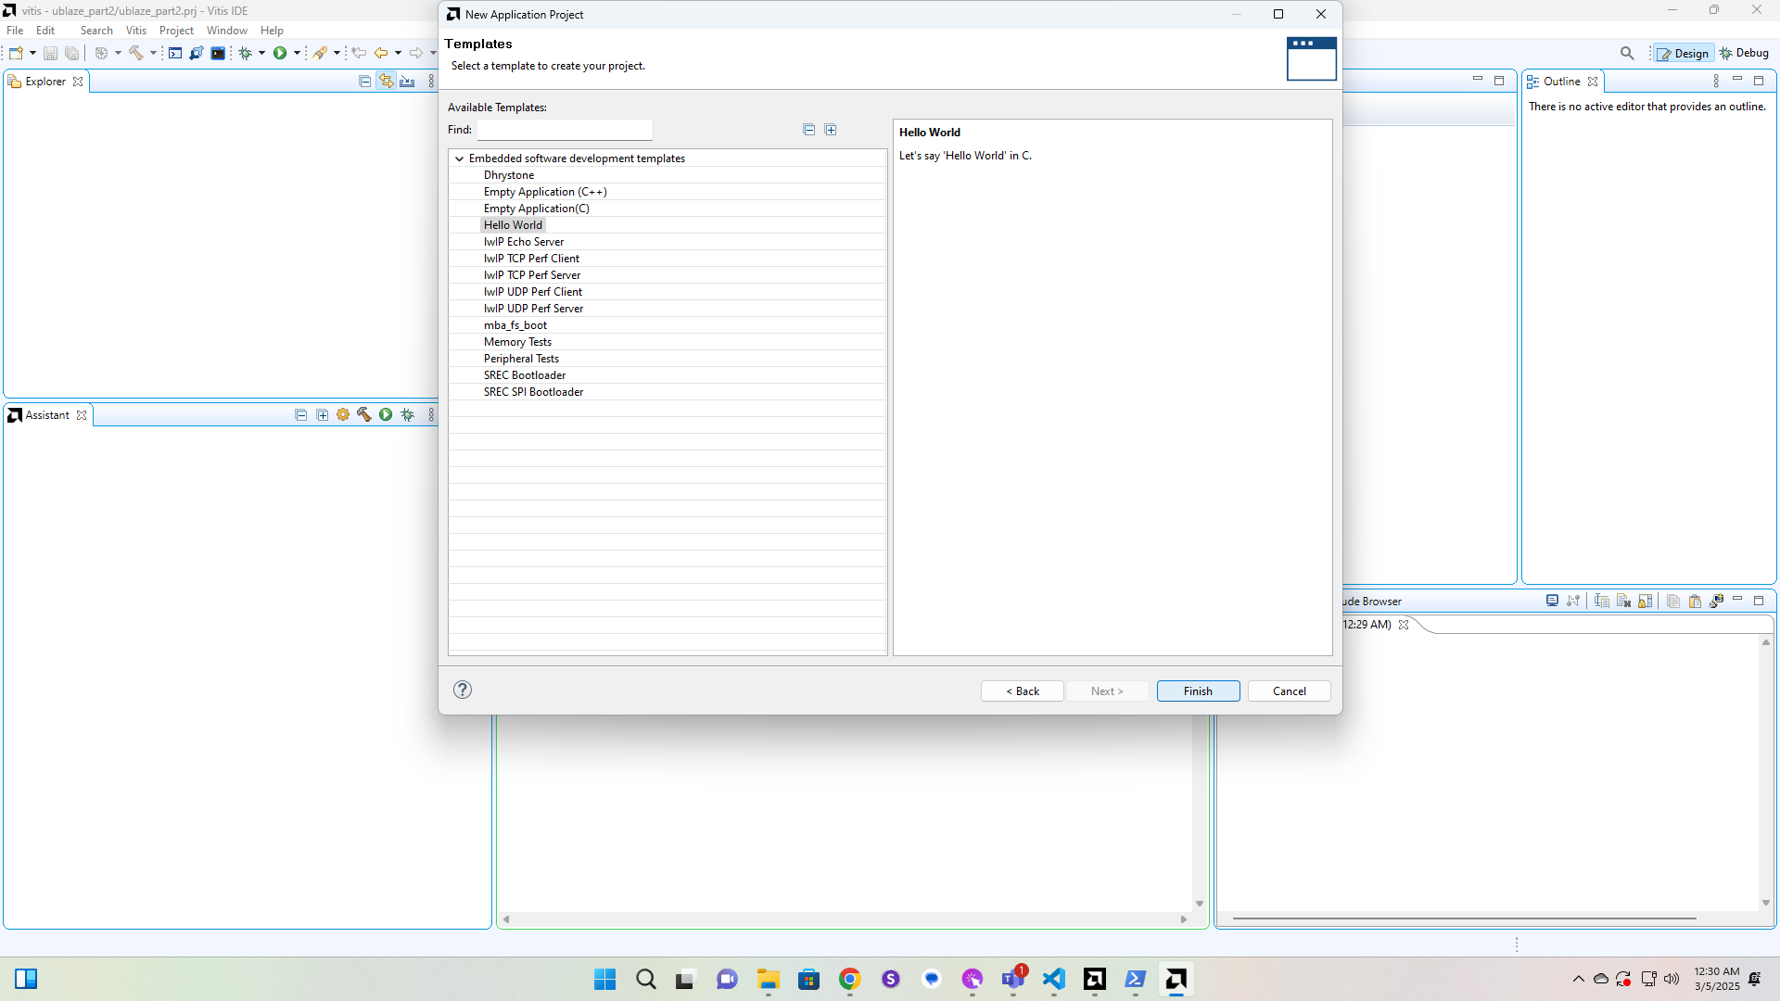Select the Peripheral Tests template
The height and width of the screenshot is (1001, 1780).
pyautogui.click(x=521, y=359)
